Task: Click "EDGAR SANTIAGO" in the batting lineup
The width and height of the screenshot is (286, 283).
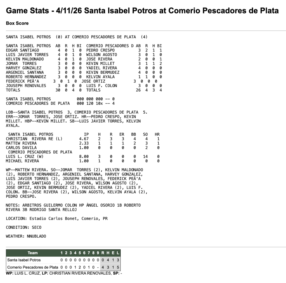Action: click(23, 50)
